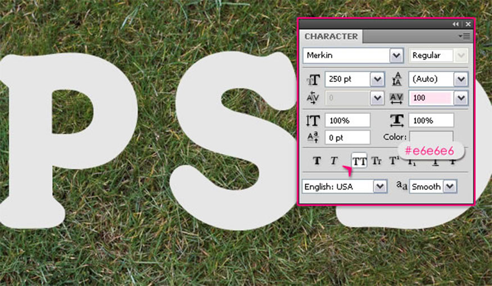The height and width of the screenshot is (286, 492).
Task: Toggle the All Caps (TT) button
Action: coord(359,161)
